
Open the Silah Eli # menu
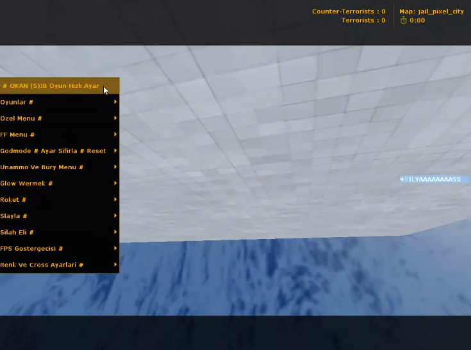pos(60,232)
